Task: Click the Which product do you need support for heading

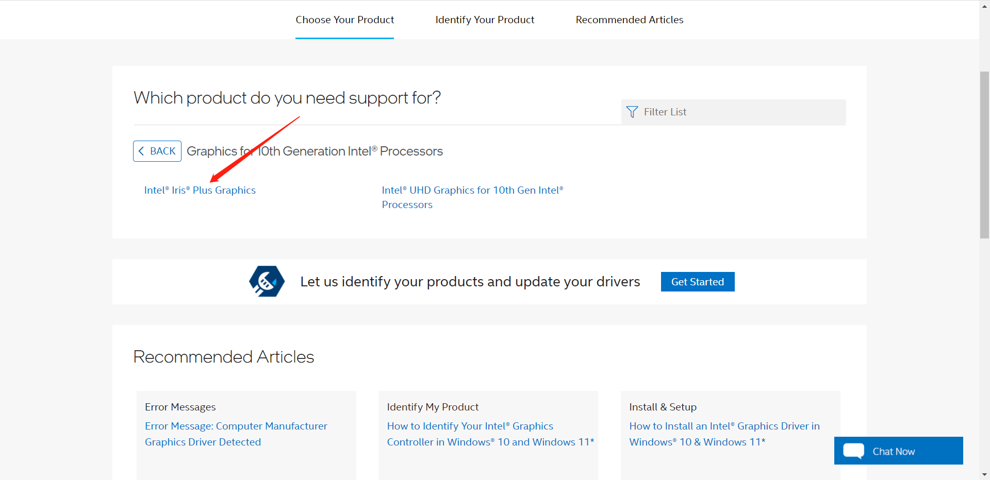Action: pyautogui.click(x=287, y=98)
